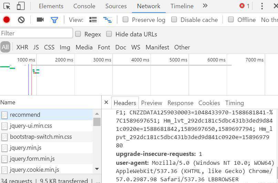Enable the Disable cache checkbox
The height and width of the screenshot is (183, 278).
(174, 20)
